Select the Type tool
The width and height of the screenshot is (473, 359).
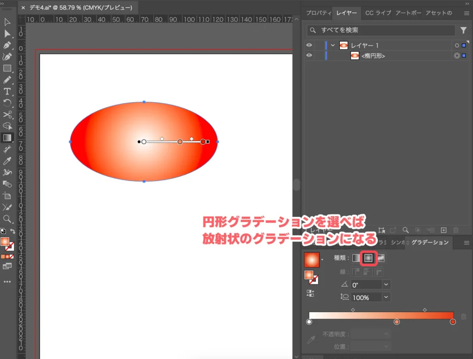[6, 92]
